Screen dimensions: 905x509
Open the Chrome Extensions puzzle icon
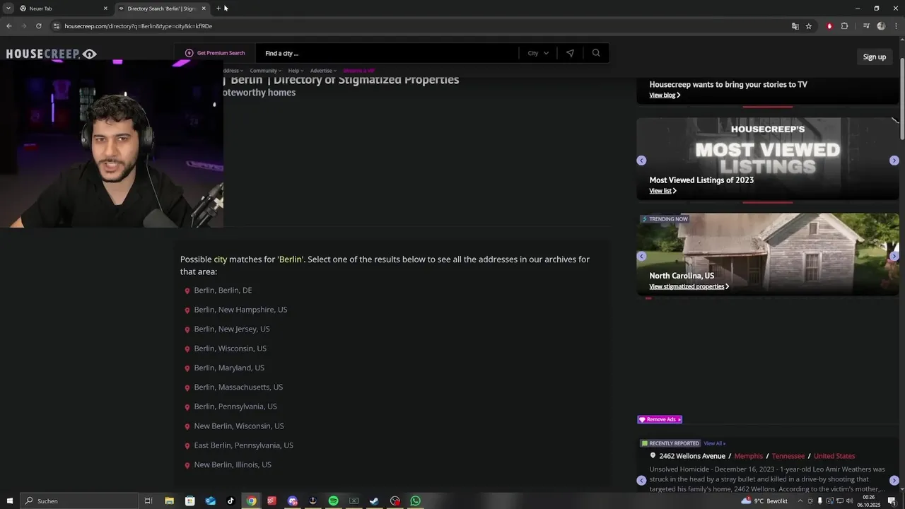(x=844, y=26)
